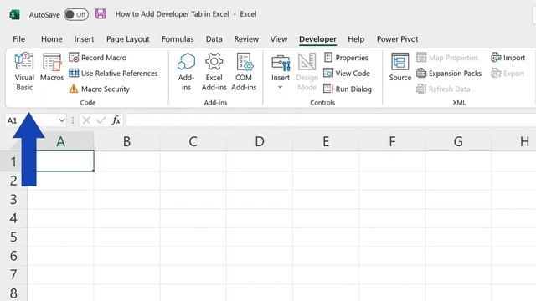Open the View tab
This screenshot has height=301, width=536.
pyautogui.click(x=279, y=39)
